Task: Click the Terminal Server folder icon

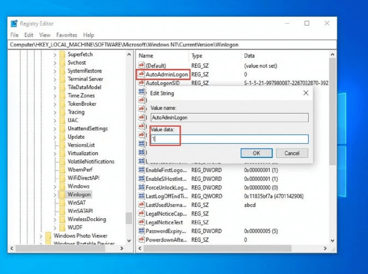Action: point(62,79)
